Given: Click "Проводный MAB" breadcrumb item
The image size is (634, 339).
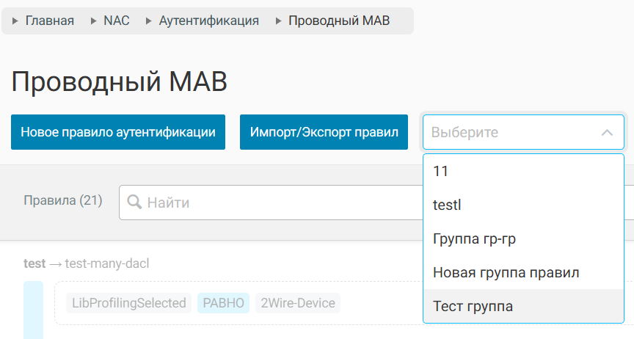Looking at the screenshot, I should point(339,21).
